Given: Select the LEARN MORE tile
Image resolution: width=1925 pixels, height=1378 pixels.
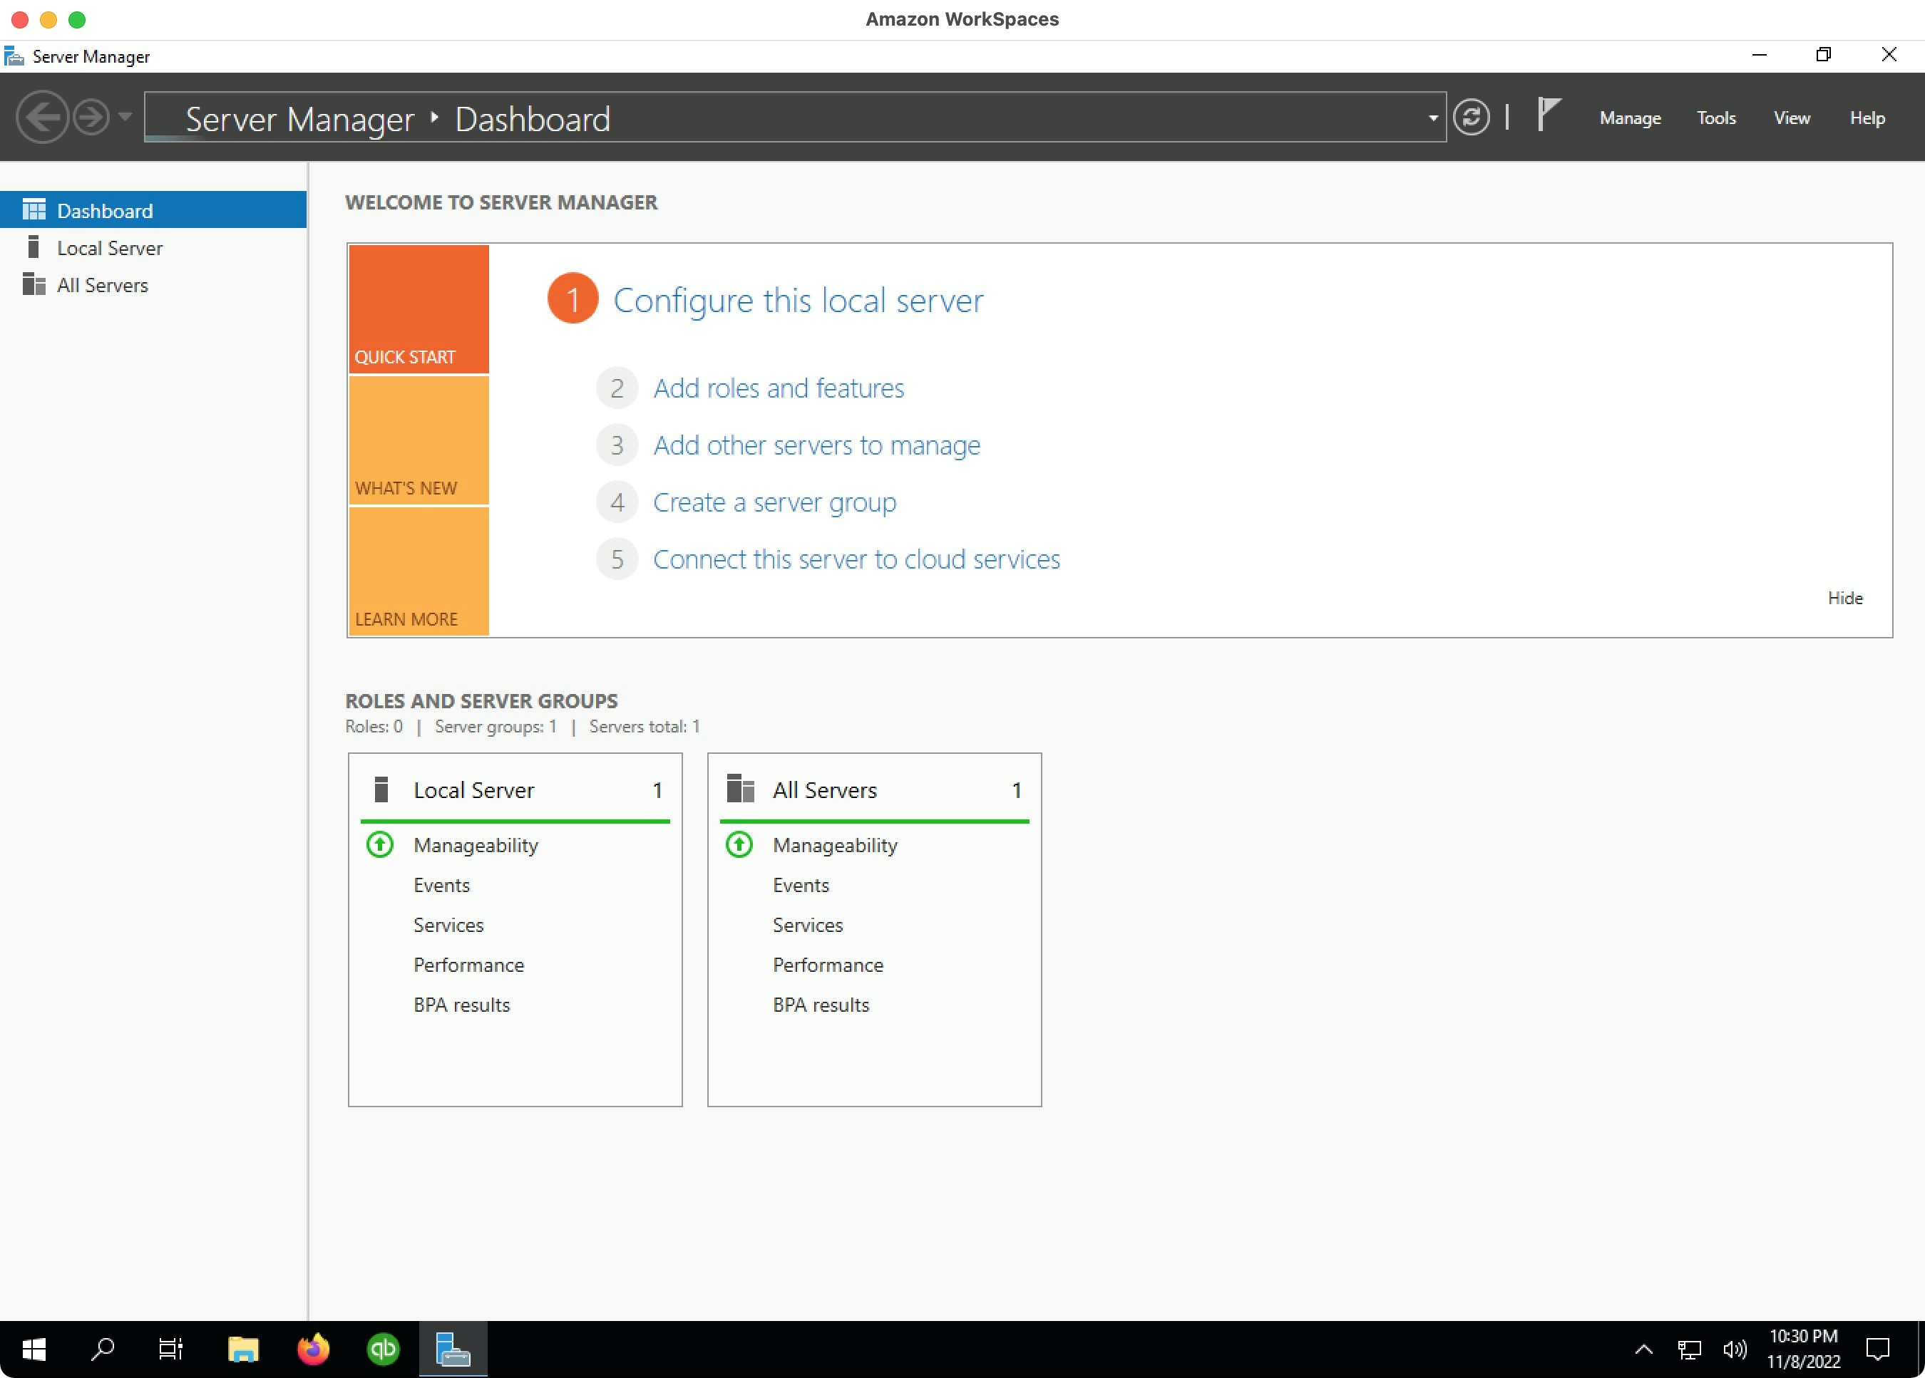Looking at the screenshot, I should 419,571.
